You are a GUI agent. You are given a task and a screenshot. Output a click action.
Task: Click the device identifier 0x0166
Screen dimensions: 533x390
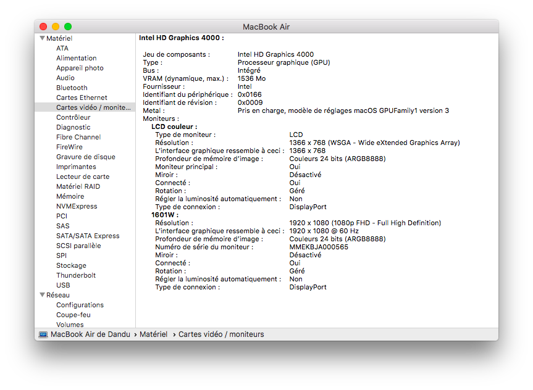point(250,94)
